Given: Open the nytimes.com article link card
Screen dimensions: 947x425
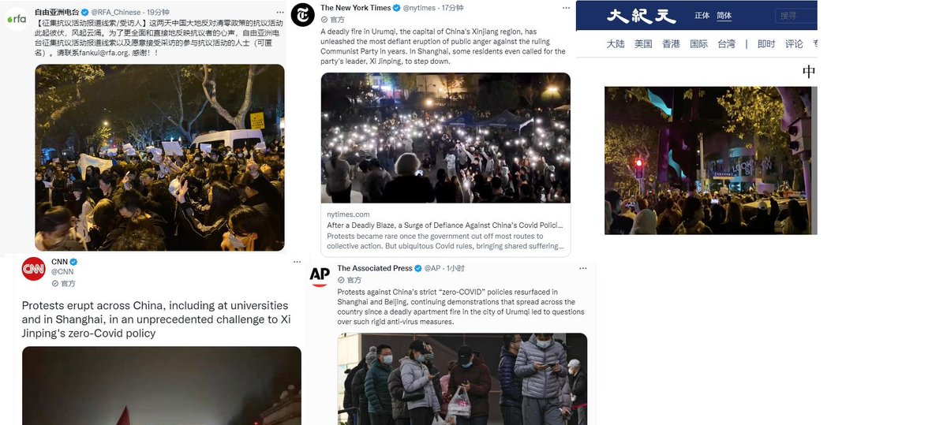Looking at the screenshot, I should tap(445, 165).
